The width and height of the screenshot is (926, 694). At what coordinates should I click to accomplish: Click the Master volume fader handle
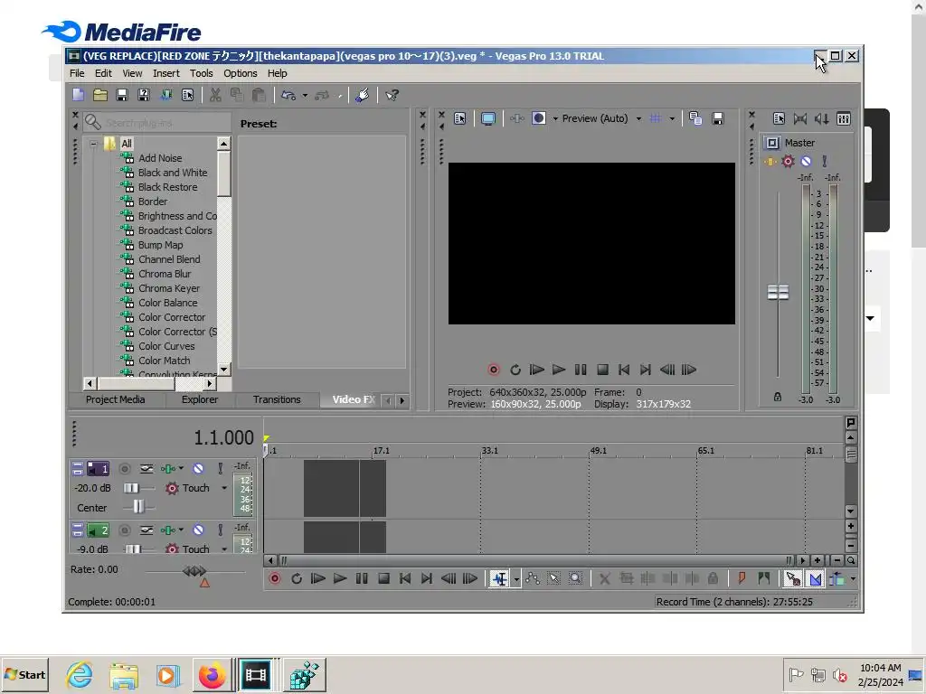[778, 292]
